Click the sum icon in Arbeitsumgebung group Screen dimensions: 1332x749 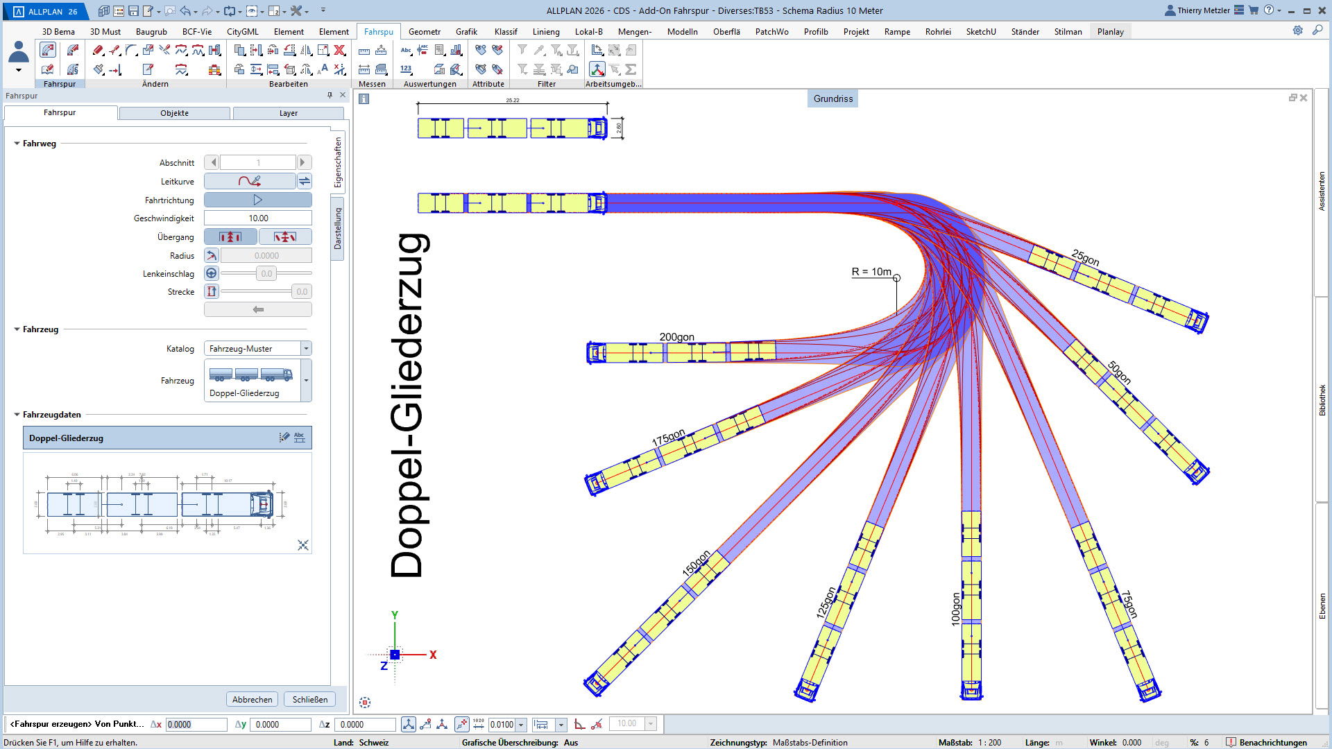[x=631, y=69]
